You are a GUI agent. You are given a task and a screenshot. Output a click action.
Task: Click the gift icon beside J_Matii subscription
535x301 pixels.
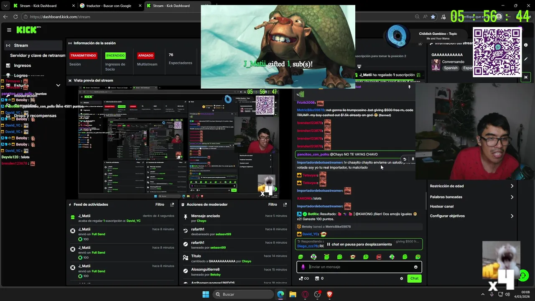(73, 218)
